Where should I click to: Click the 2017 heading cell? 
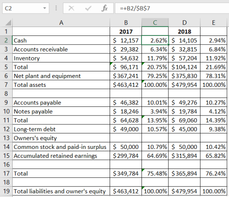tap(126, 31)
